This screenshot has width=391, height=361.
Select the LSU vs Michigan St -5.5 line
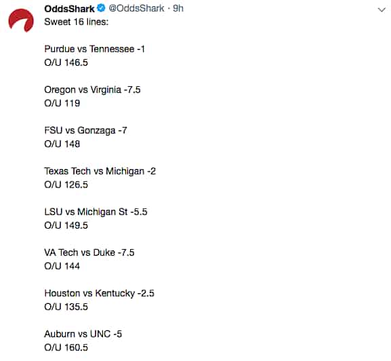[x=96, y=212]
